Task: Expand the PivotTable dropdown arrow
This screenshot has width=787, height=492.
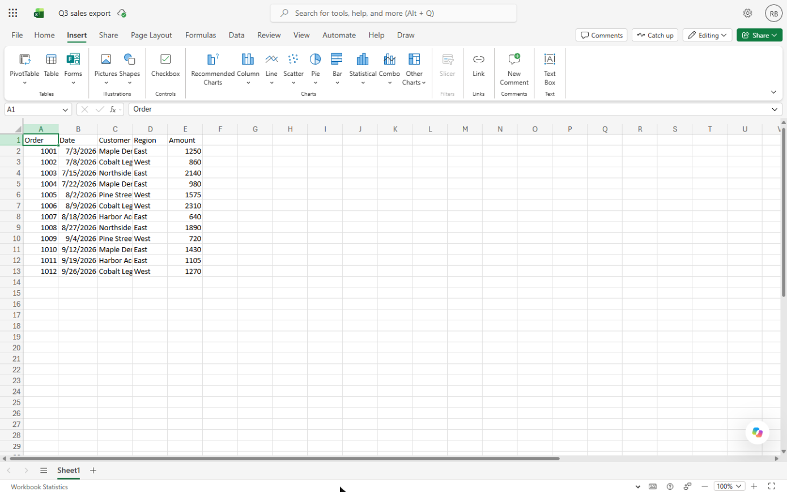Action: tap(24, 83)
